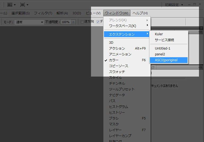Open the 不透明度 slider arrow

(73, 22)
